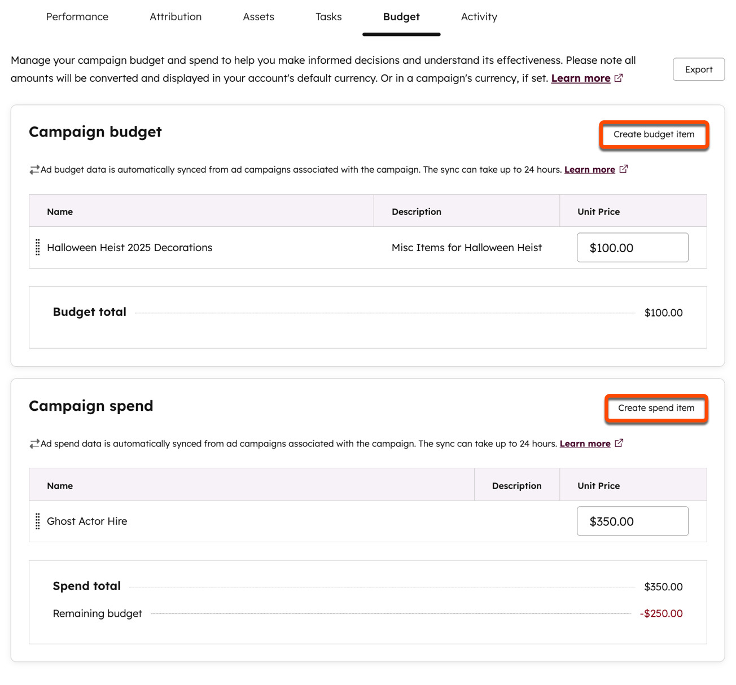Viewport: 736px width, 685px height.
Task: Open the Tasks tab
Action: (328, 16)
